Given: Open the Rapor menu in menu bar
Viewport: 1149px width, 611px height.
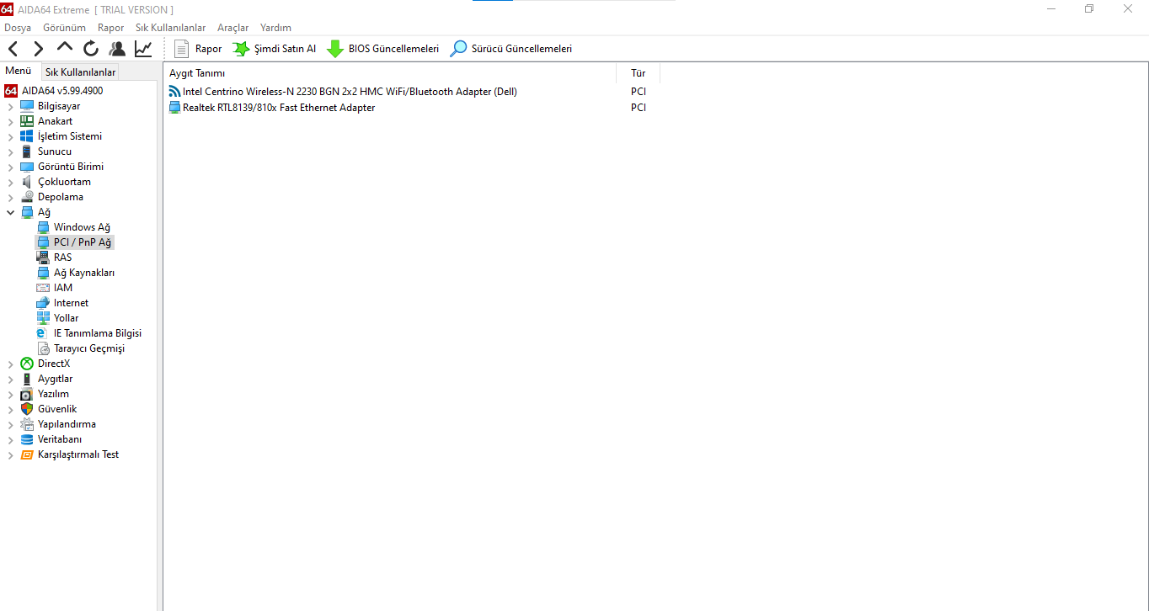Looking at the screenshot, I should [x=110, y=28].
